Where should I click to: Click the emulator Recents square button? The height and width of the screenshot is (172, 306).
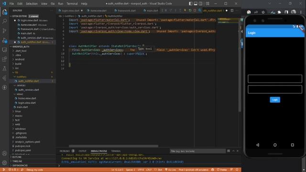pos(292,145)
